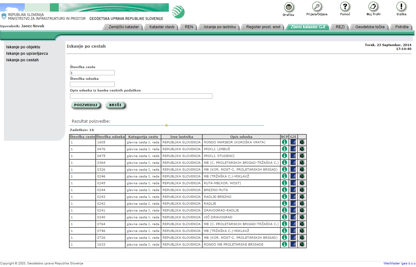416x267 pixels.
Task: Click the globe icon for section 1605
Action: (302, 142)
